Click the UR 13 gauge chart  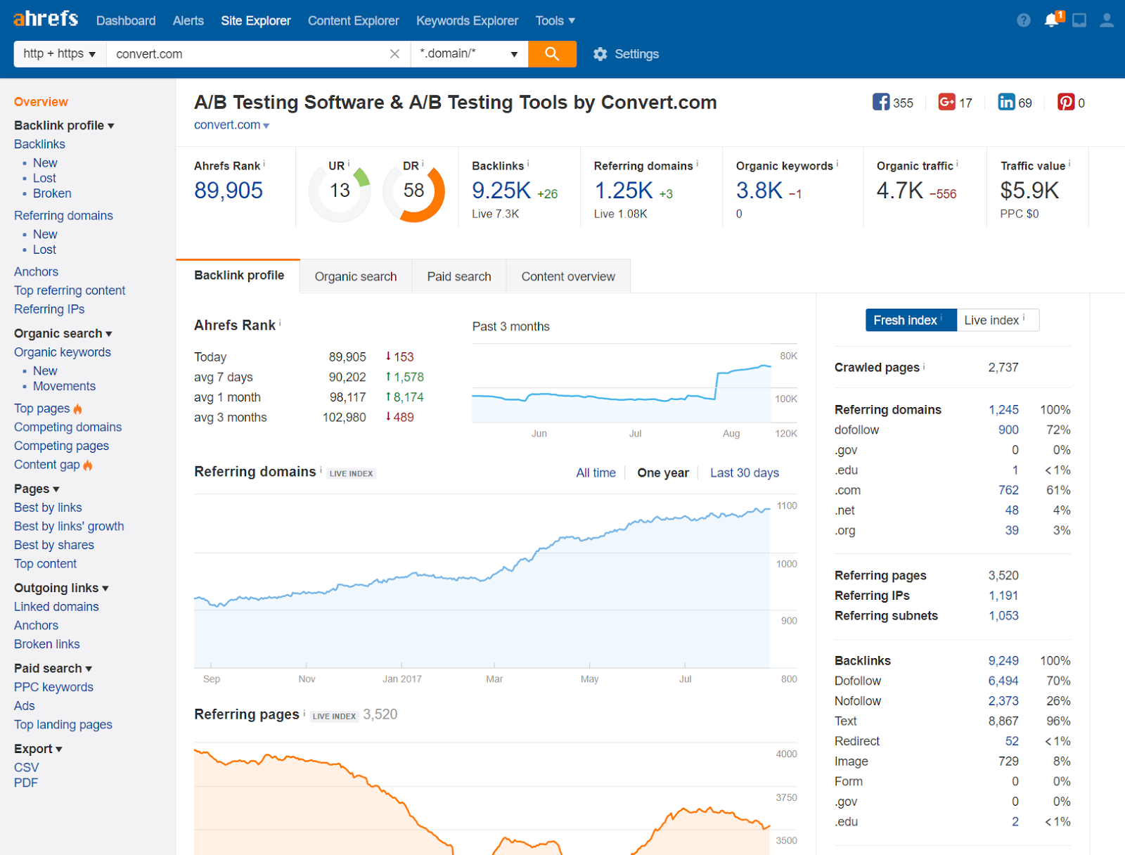pyautogui.click(x=340, y=191)
